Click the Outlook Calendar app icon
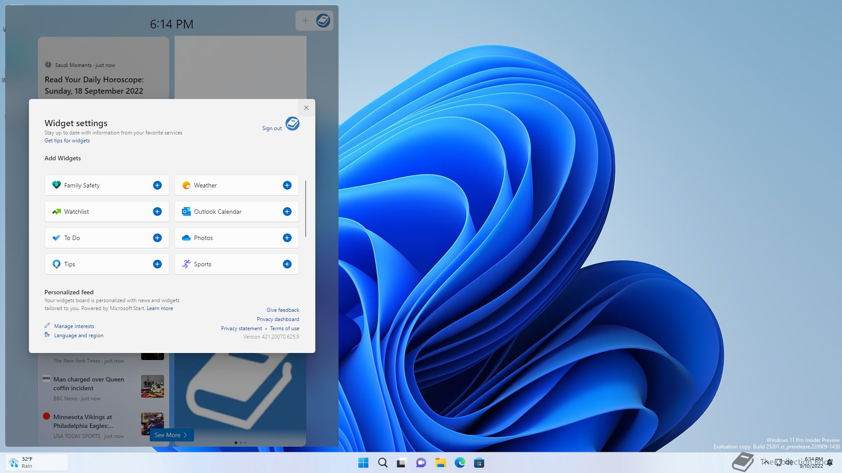The image size is (842, 473). [186, 212]
